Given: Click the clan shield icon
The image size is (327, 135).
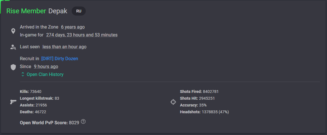Looking at the screenshot, I should tap(13, 67).
